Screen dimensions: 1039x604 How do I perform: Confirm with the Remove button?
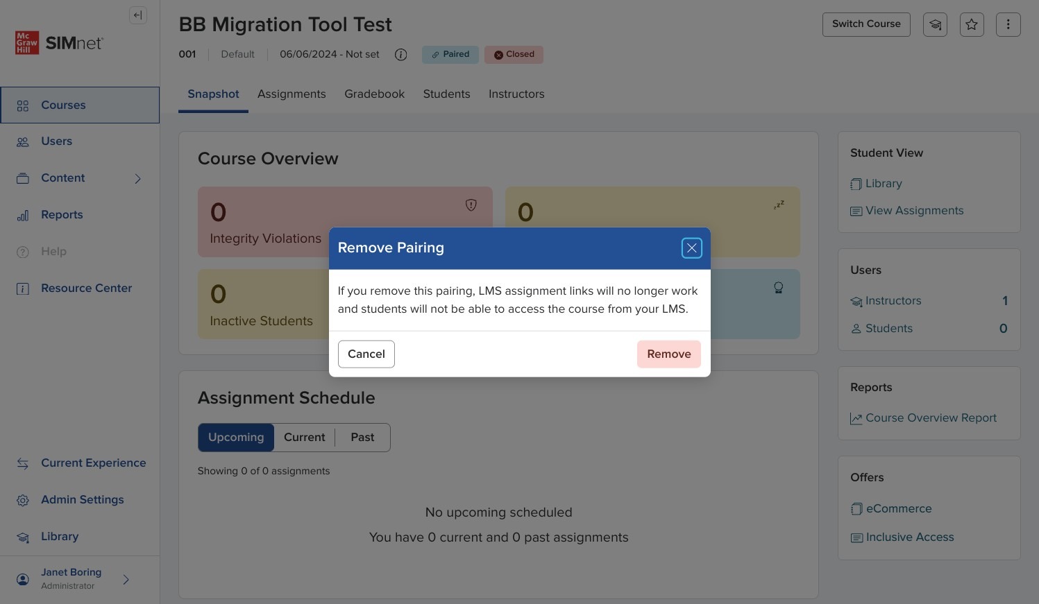tap(669, 354)
